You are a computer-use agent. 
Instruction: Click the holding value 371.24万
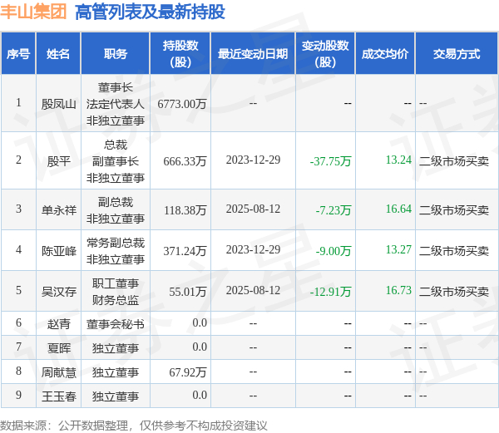[185, 251]
